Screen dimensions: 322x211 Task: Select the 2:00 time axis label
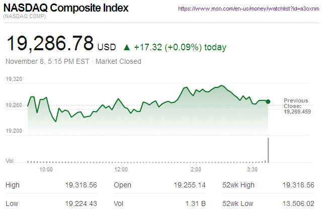coord(196,169)
